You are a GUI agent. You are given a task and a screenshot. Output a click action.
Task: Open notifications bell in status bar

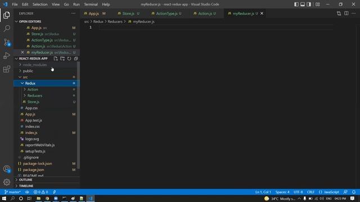pos(354,192)
